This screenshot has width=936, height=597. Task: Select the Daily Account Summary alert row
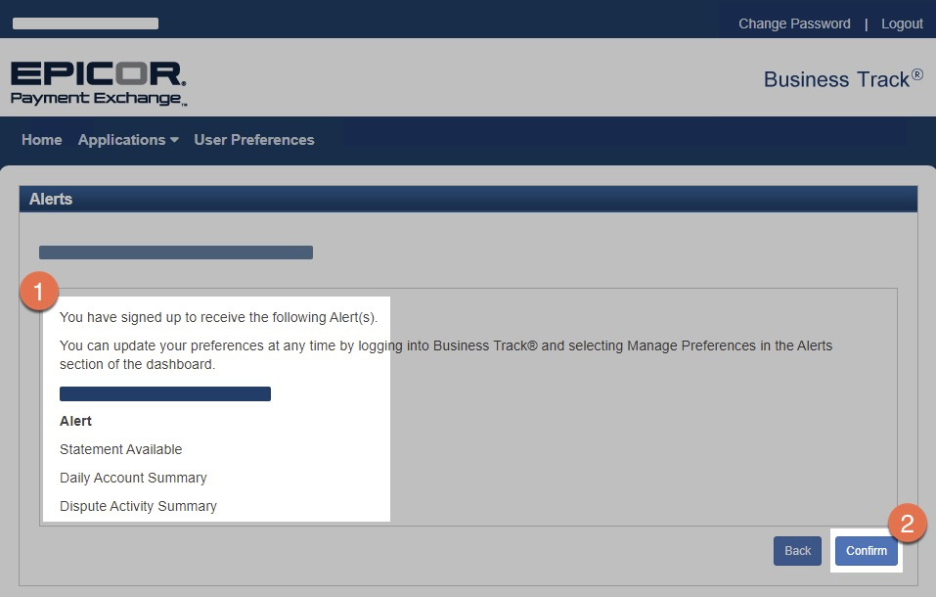pos(133,478)
